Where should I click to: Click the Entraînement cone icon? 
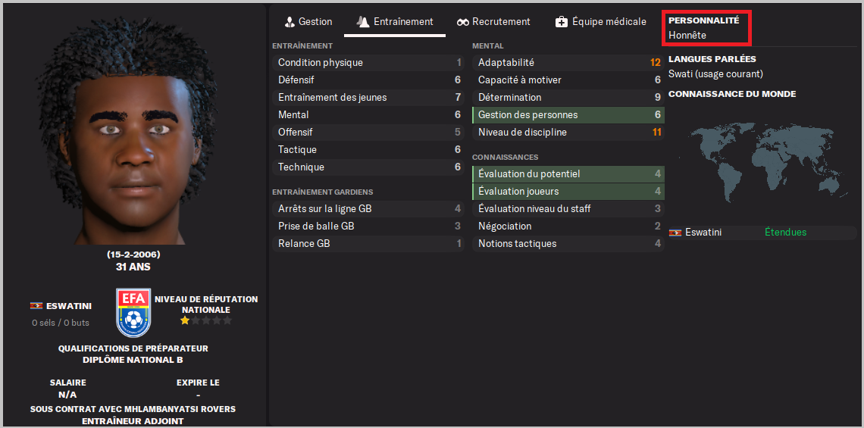363,22
